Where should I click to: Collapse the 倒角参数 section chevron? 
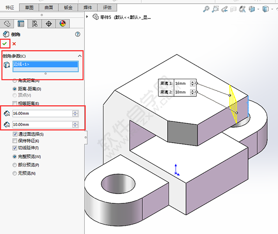[x=80, y=56]
